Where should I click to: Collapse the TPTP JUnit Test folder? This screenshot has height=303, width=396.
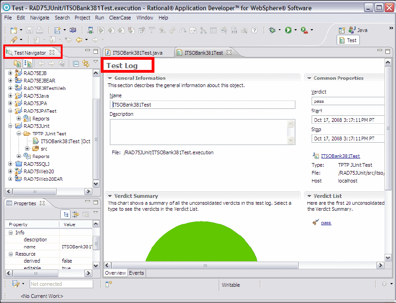click(x=19, y=133)
